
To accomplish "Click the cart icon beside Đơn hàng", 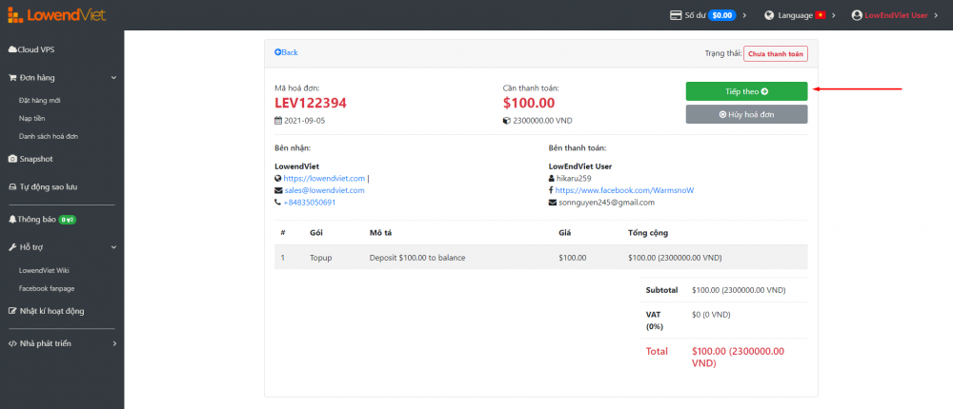I will click(12, 78).
